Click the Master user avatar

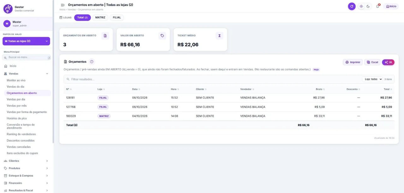tap(7, 24)
